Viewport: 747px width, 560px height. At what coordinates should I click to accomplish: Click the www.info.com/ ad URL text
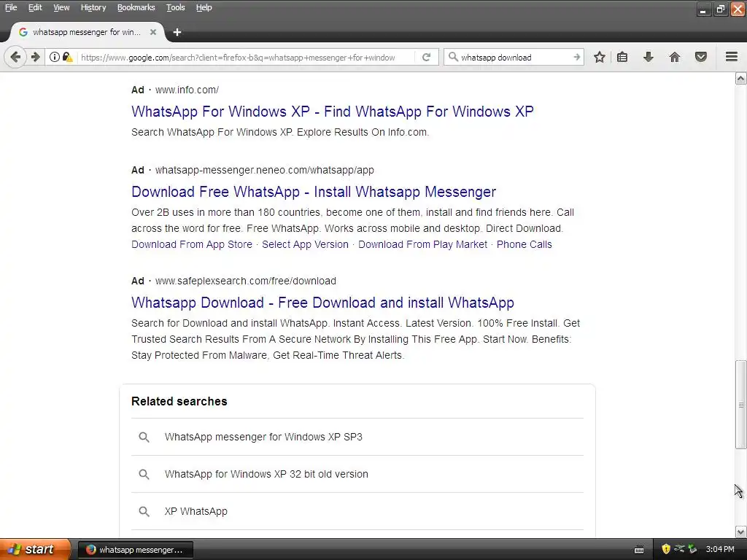187,90
